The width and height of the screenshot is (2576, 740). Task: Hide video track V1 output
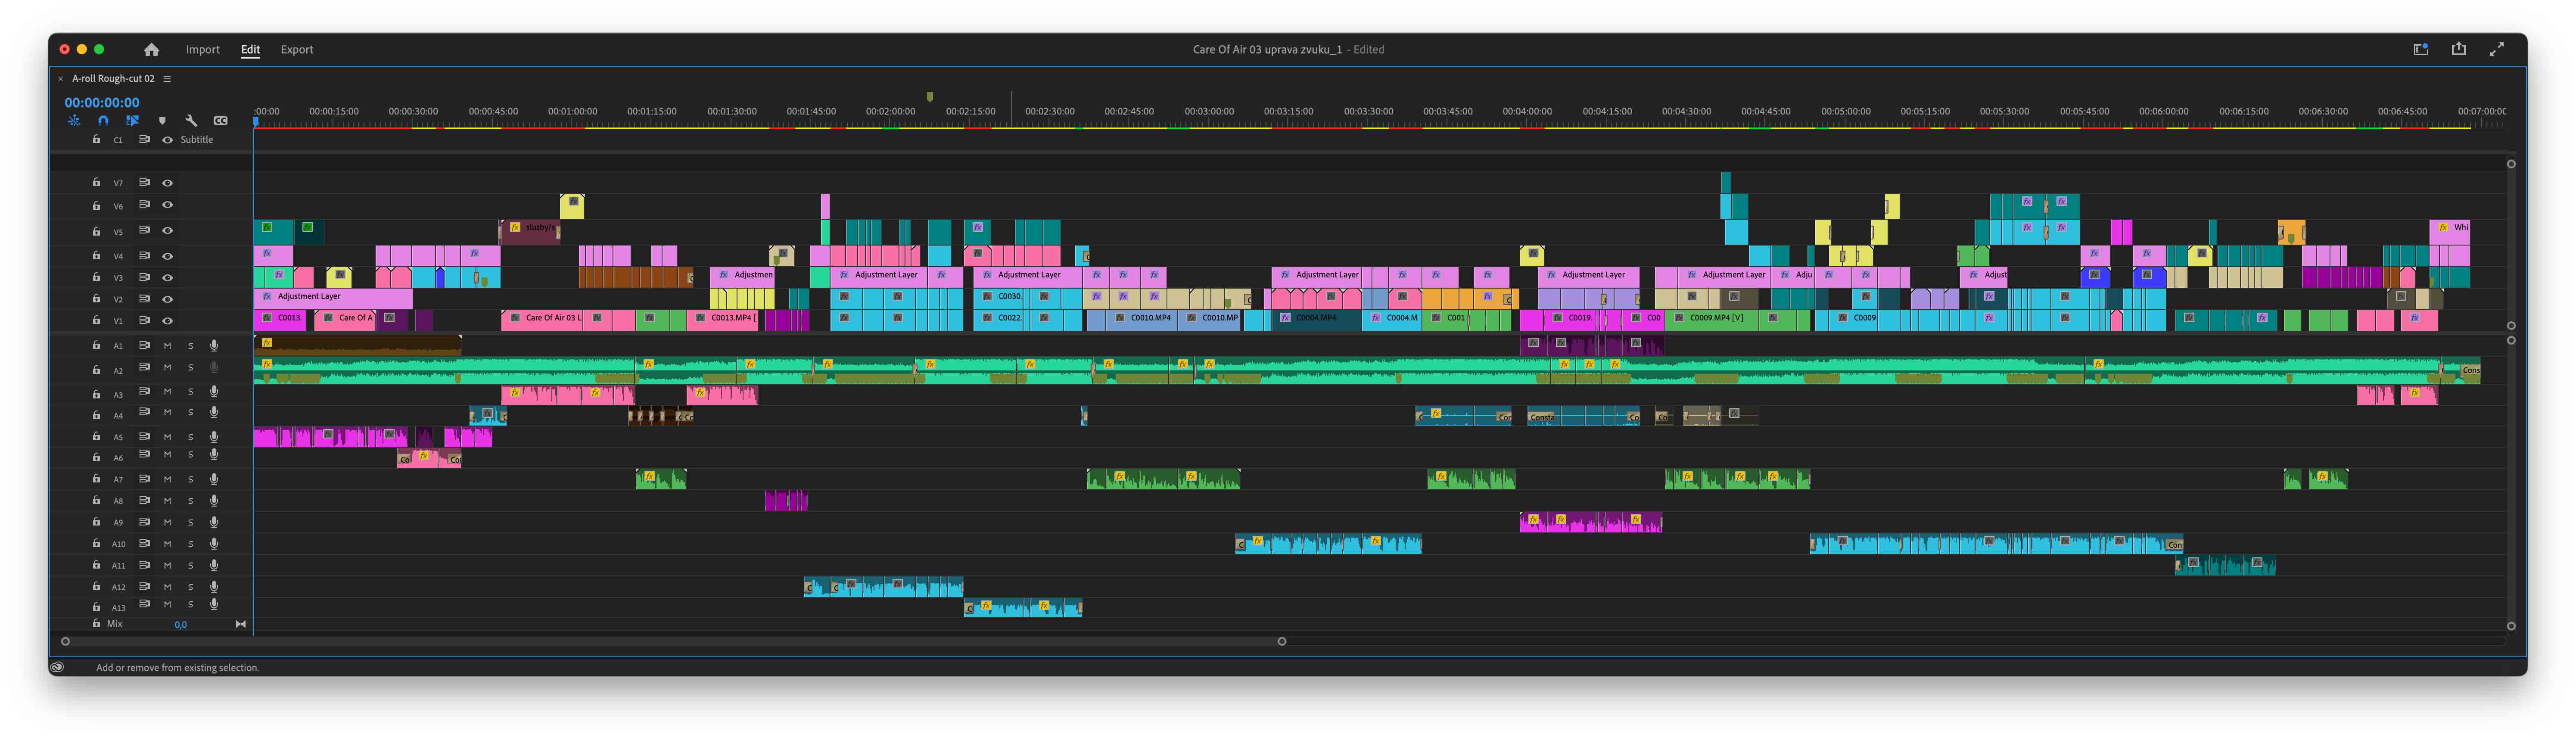[167, 321]
